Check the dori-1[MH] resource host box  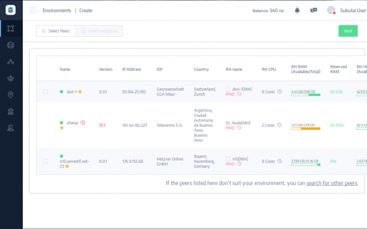[x=228, y=89]
